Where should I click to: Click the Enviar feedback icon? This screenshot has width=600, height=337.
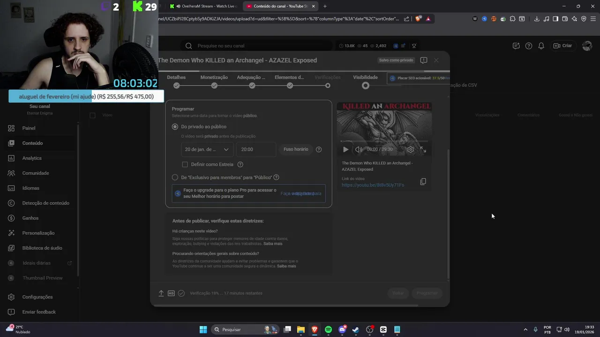click(x=11, y=312)
